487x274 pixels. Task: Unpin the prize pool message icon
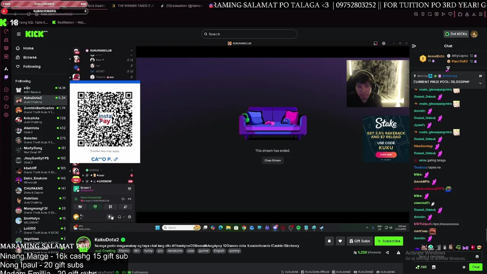tap(480, 76)
